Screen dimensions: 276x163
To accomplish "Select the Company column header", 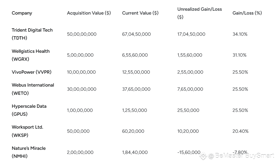I will click(22, 13).
